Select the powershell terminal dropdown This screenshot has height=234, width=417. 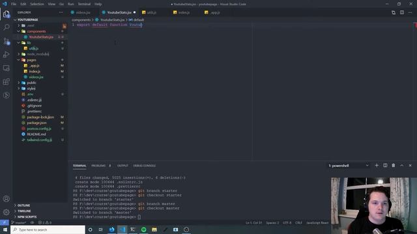tap(349, 166)
